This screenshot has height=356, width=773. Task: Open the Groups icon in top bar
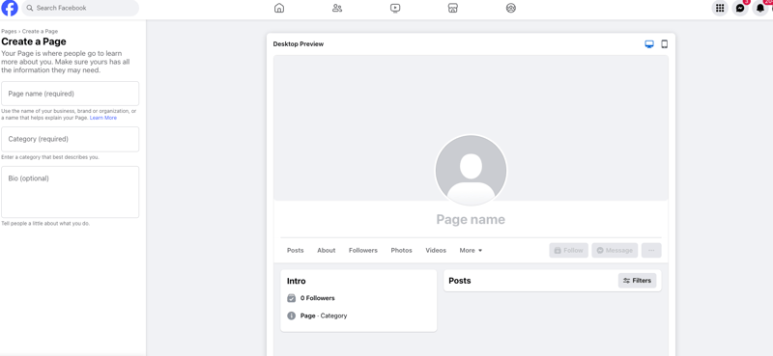(511, 8)
